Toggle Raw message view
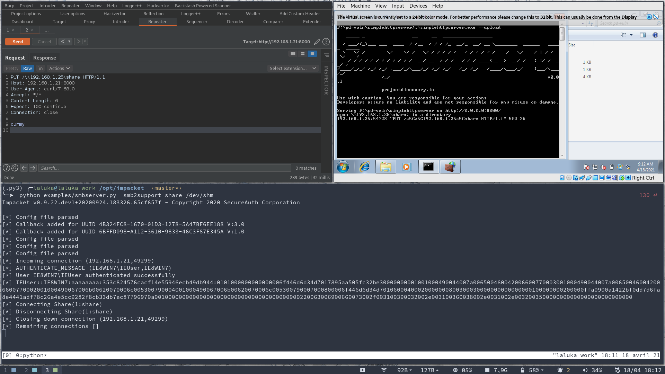This screenshot has height=374, width=665. 27,69
